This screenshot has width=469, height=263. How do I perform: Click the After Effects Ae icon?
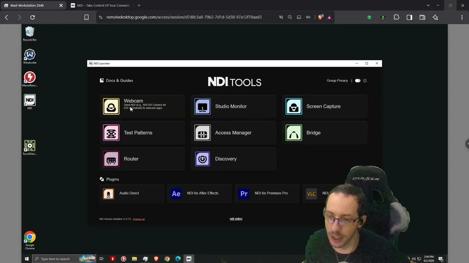(x=176, y=194)
